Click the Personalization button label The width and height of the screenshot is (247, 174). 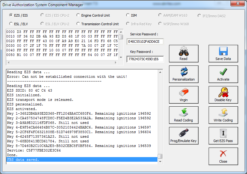[184, 79]
